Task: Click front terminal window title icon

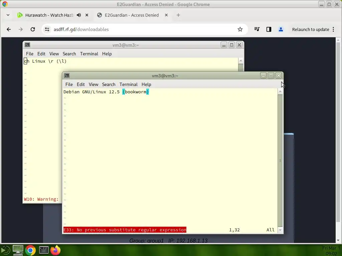Action: (67, 76)
